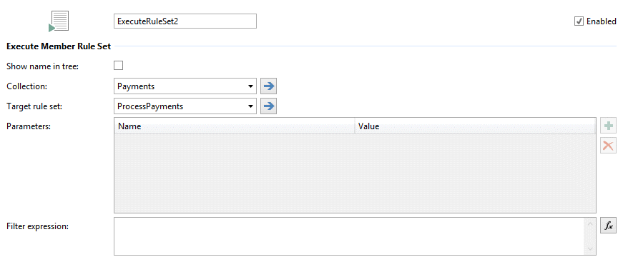Open the Collection dropdown showing Payments
Screen dimensions: 623x272
point(185,86)
